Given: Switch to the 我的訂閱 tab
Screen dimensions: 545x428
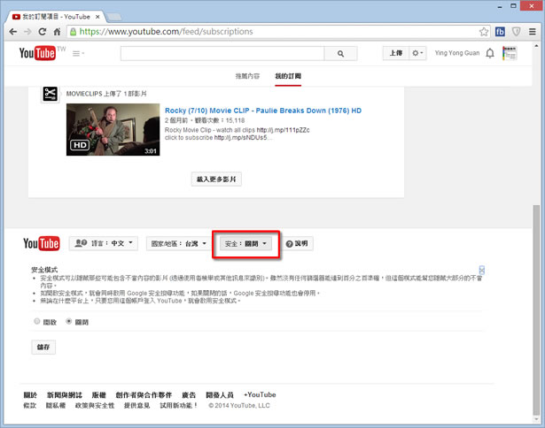Looking at the screenshot, I should pyautogui.click(x=288, y=76).
